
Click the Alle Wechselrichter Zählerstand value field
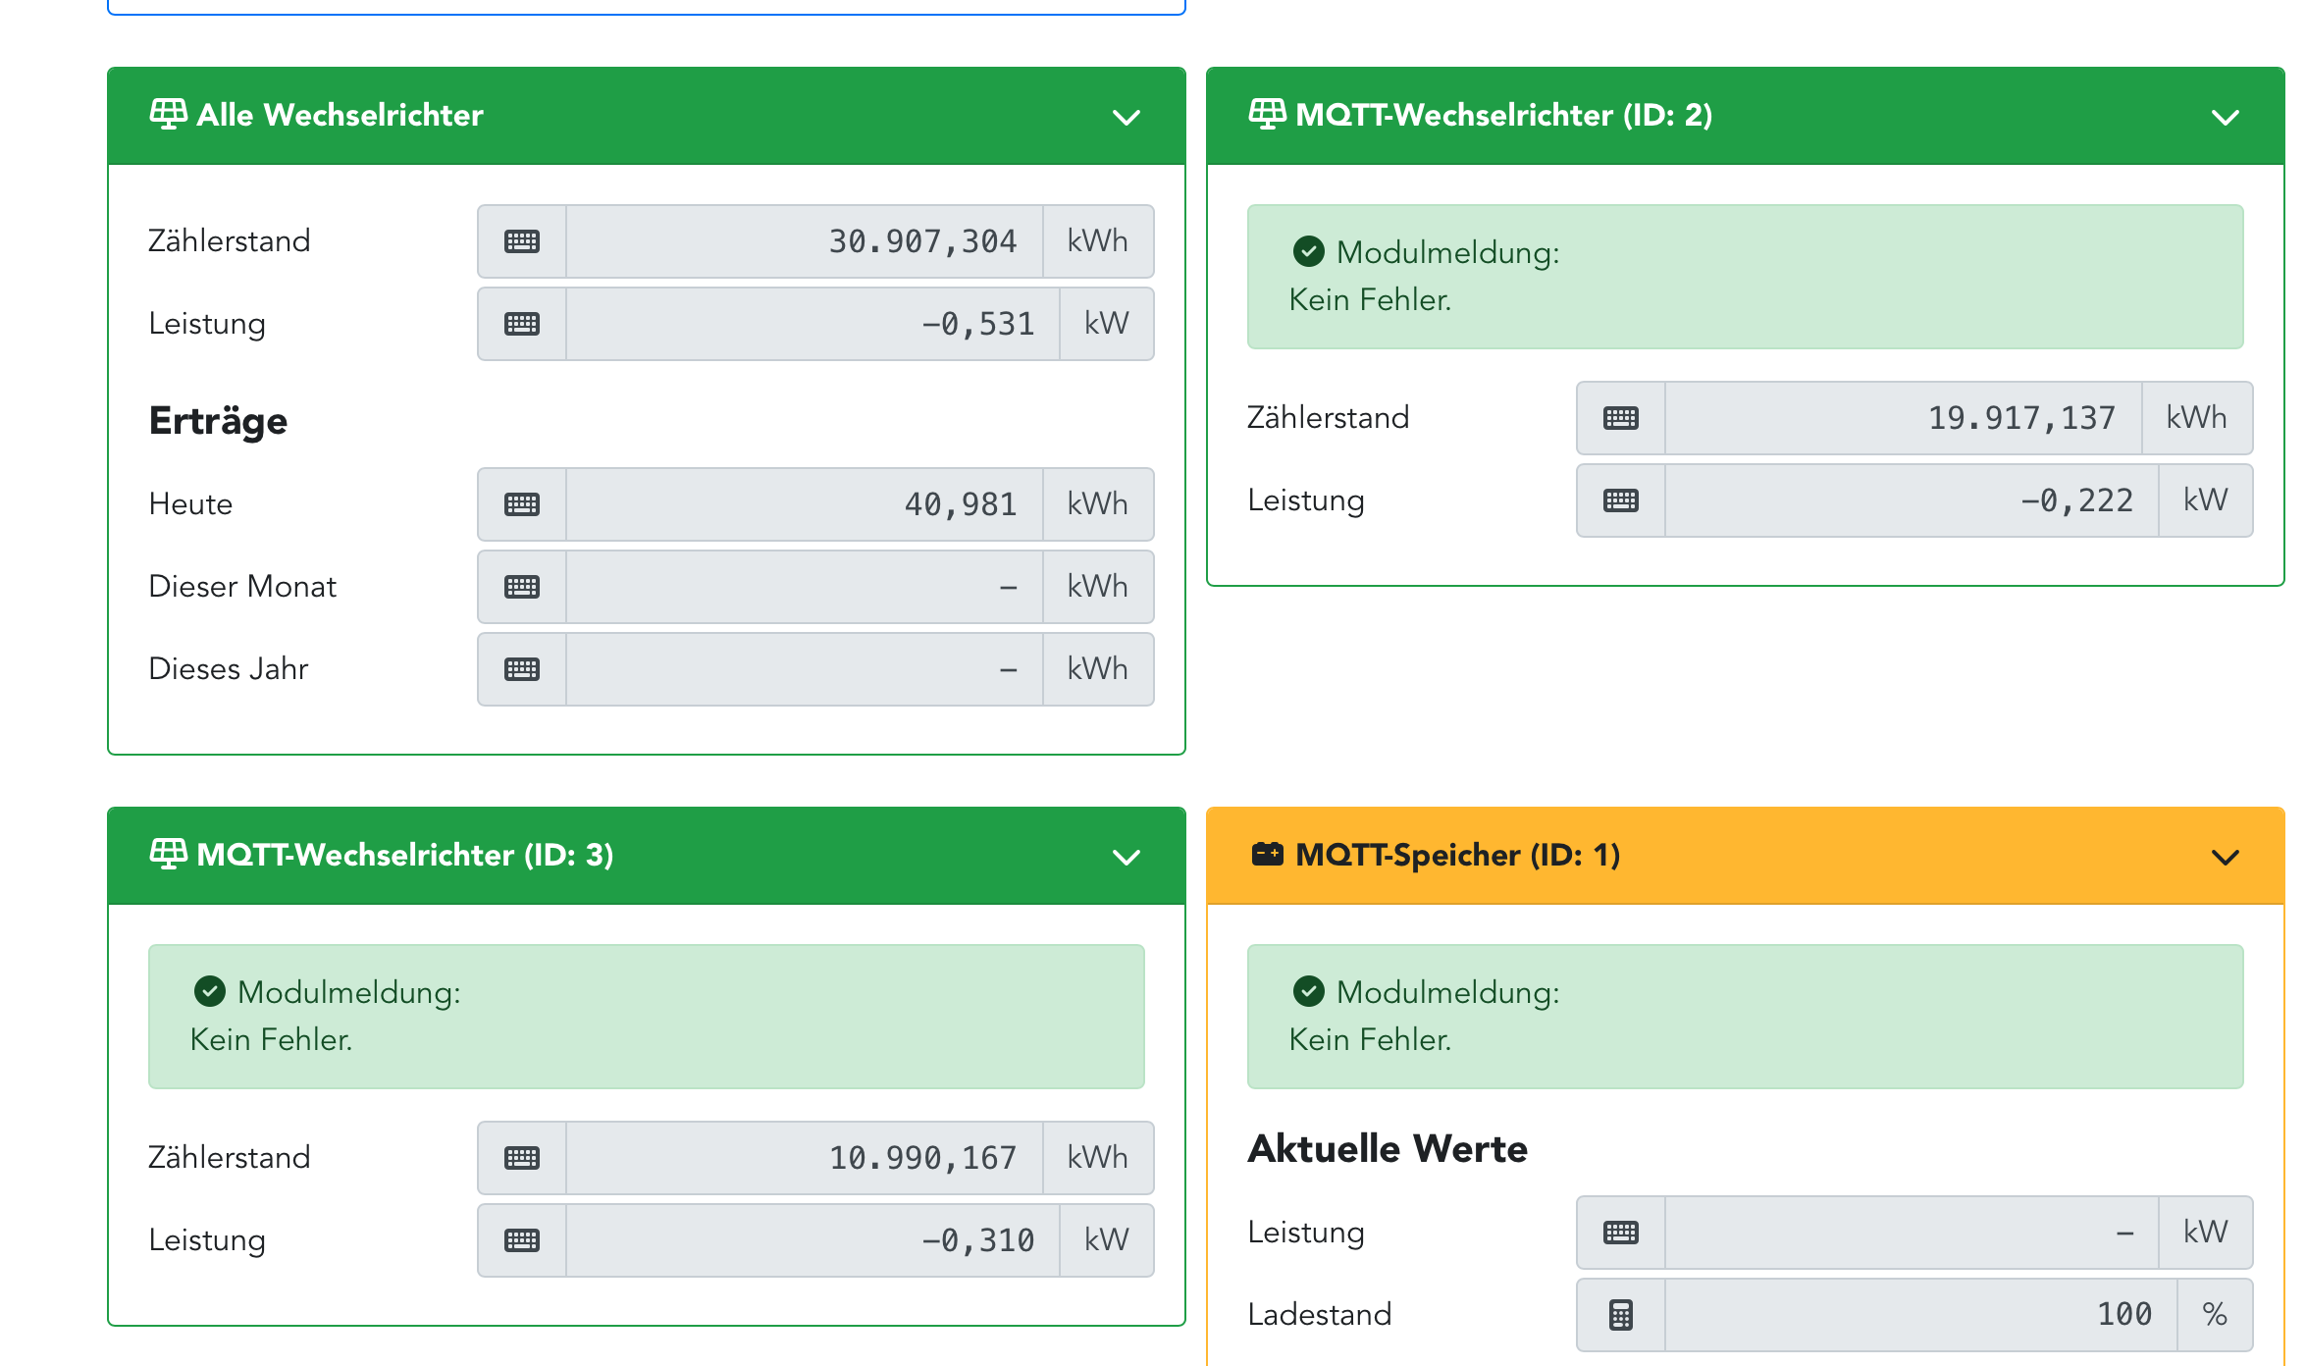[x=804, y=241]
